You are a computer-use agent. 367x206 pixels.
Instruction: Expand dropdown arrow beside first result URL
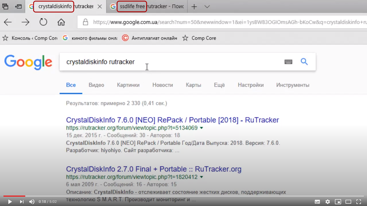(x=201, y=128)
